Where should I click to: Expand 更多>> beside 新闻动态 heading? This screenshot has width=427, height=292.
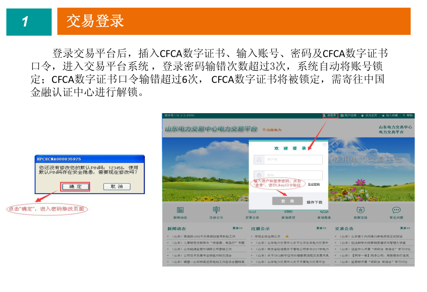[x=237, y=228]
